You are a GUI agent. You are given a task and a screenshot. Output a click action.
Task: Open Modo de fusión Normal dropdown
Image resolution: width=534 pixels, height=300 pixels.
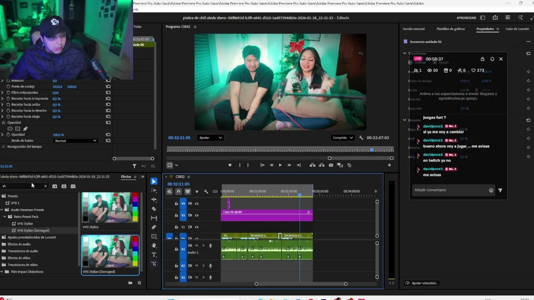coord(76,141)
